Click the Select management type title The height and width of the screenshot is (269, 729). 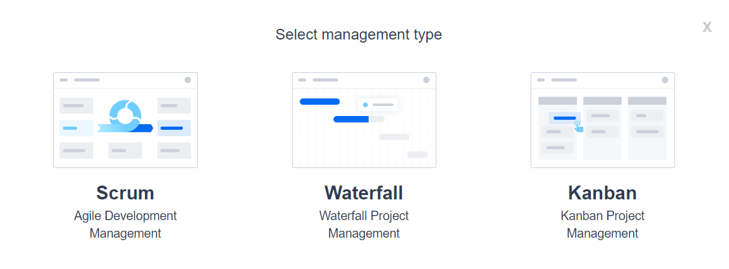pyautogui.click(x=359, y=34)
